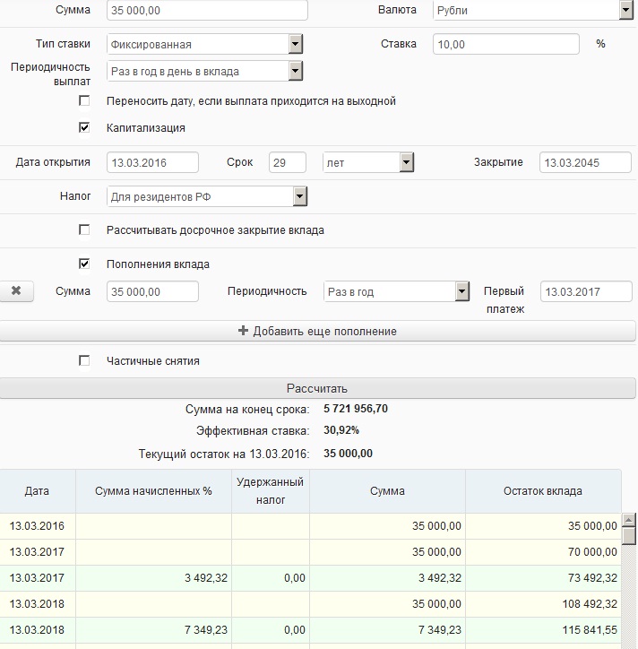
Task: Click the 13.03.2016 date cell in table
Action: pos(38,525)
